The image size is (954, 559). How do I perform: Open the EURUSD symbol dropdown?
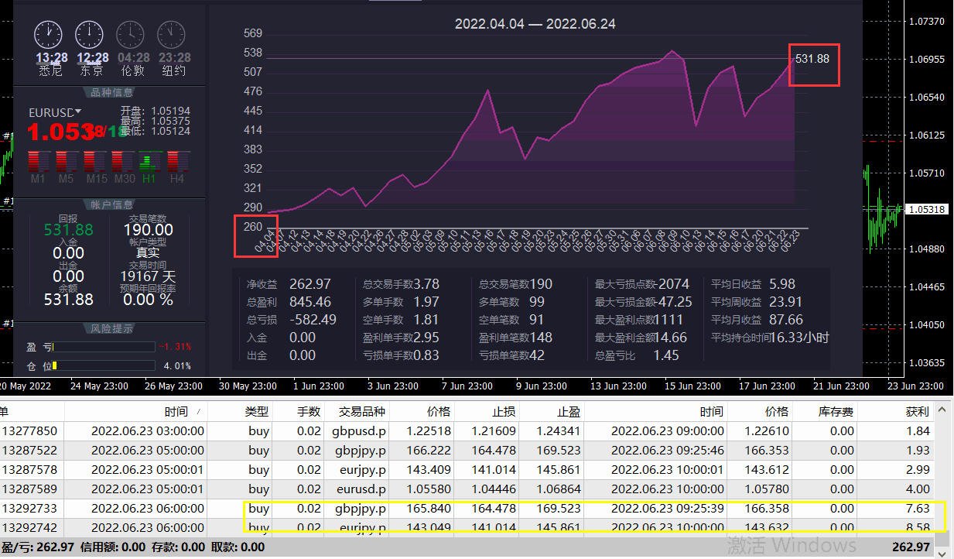click(x=78, y=112)
